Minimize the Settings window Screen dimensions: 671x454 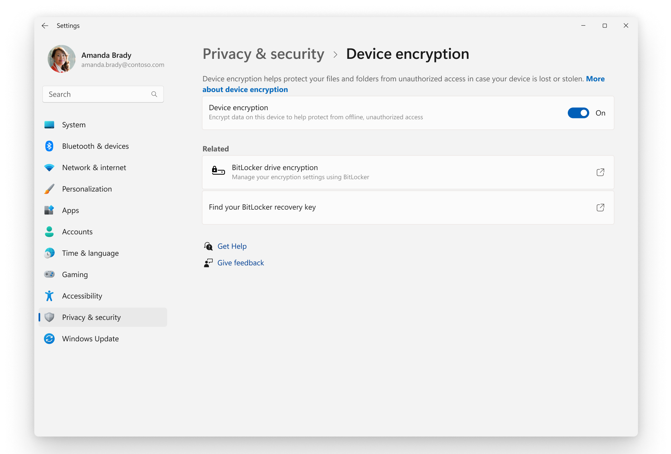tap(583, 26)
